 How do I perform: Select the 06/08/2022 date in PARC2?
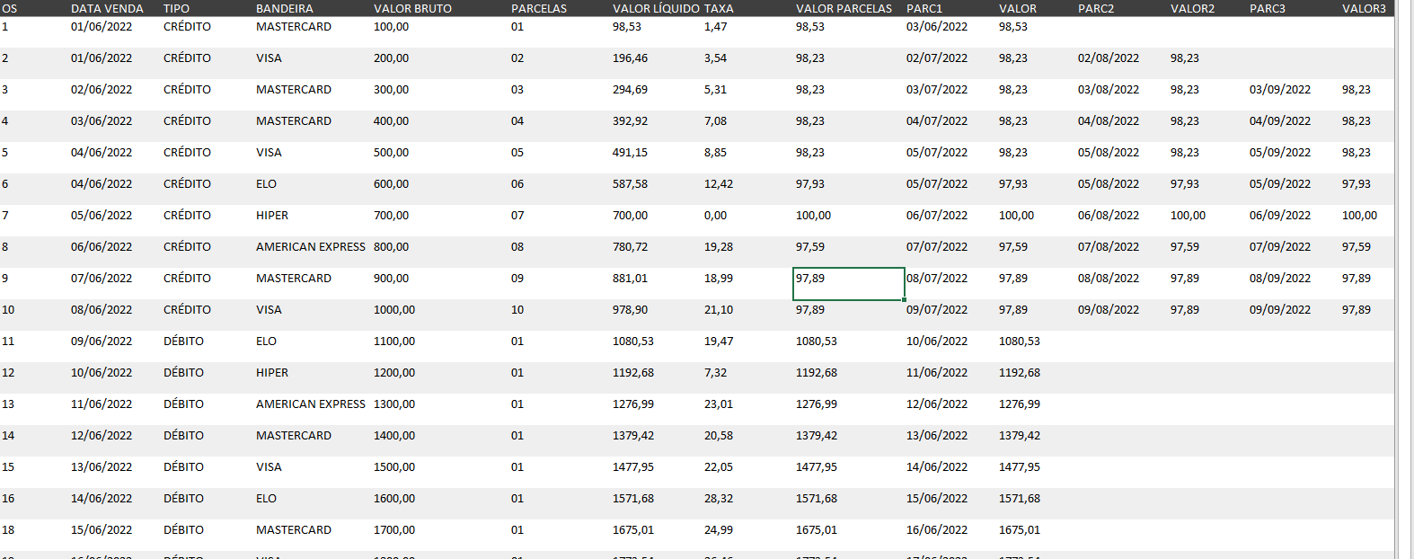(x=1109, y=216)
